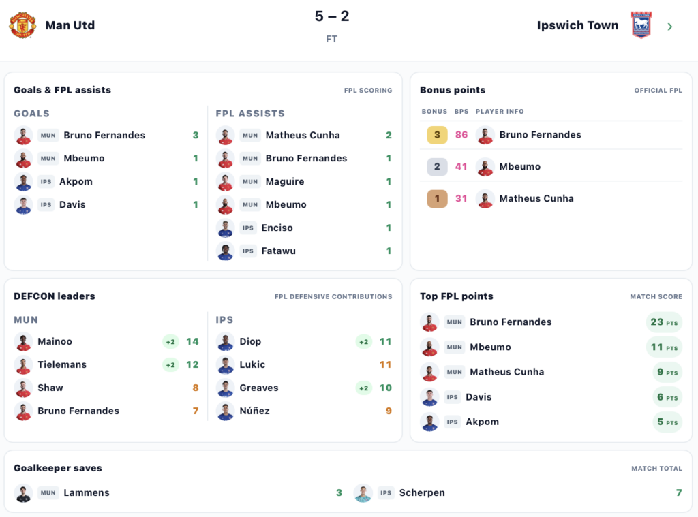This screenshot has height=517, width=698.
Task: Click Bruno Fernandes' avatar in Goals list
Action: click(x=24, y=136)
